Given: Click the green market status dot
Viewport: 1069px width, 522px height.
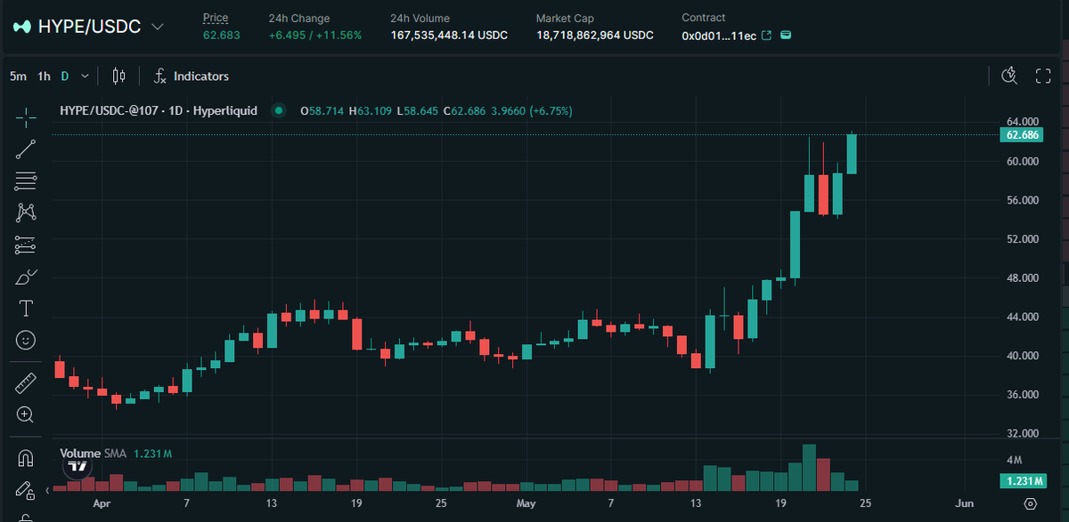Looking at the screenshot, I should (x=279, y=111).
